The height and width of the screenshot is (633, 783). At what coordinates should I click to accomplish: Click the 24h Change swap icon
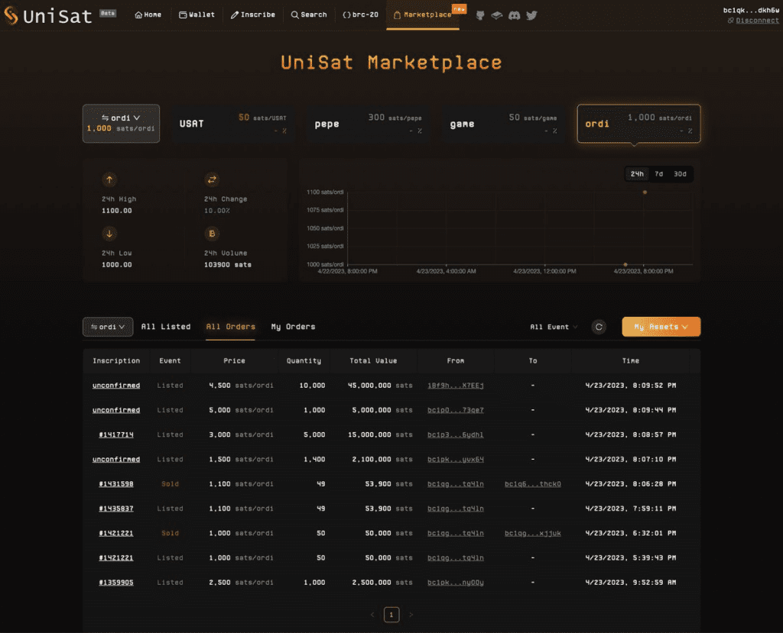(x=212, y=179)
